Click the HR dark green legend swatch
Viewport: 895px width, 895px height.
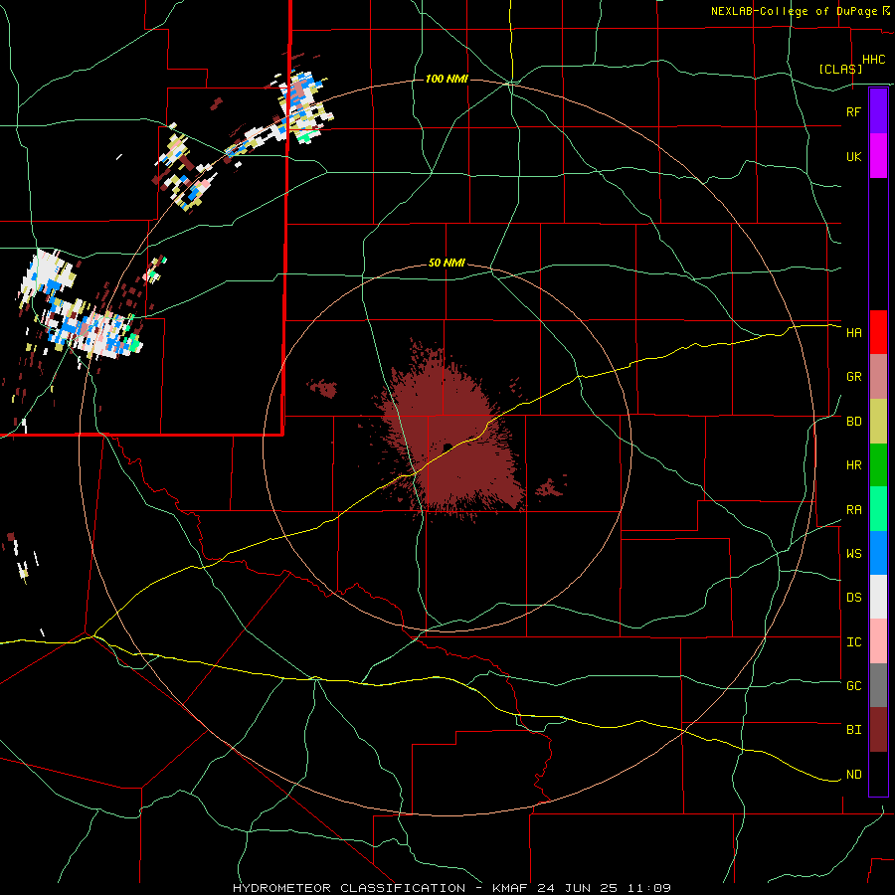point(878,464)
